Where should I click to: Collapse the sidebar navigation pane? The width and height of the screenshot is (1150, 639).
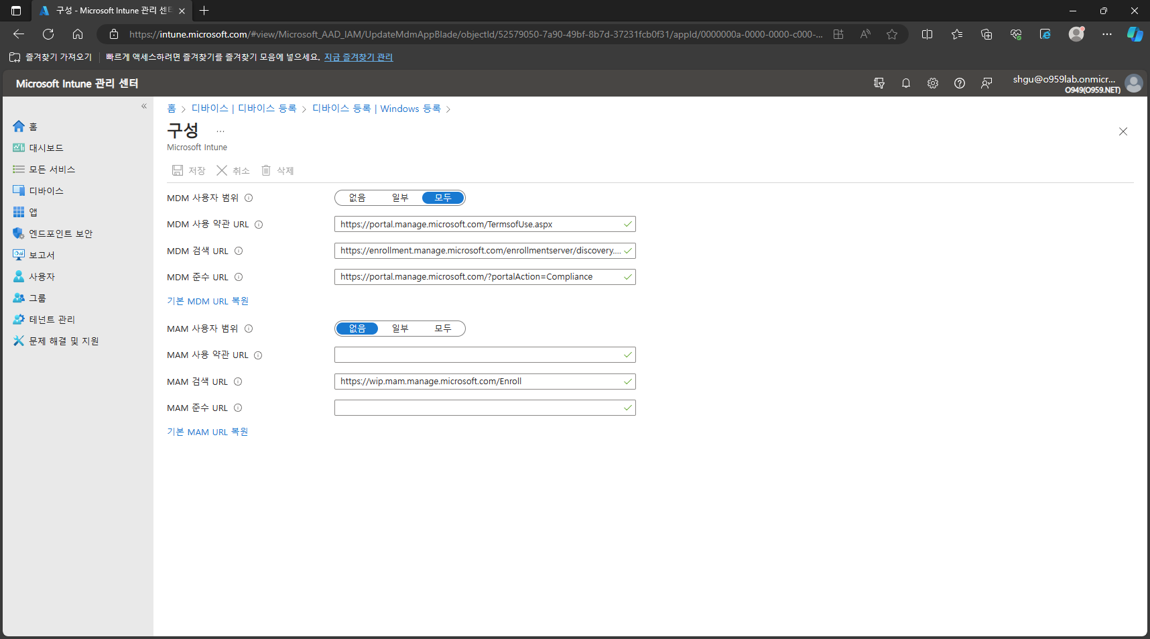point(144,106)
